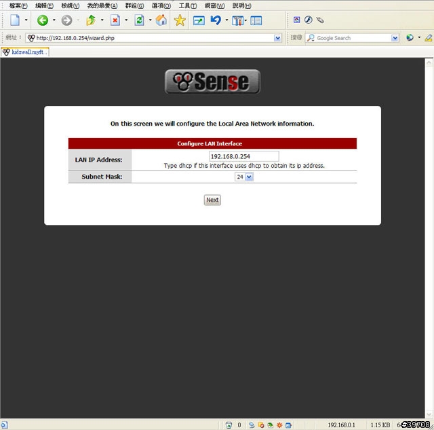The width and height of the screenshot is (434, 430).
Task: Click the Up one level arrow icon
Action: click(x=91, y=20)
